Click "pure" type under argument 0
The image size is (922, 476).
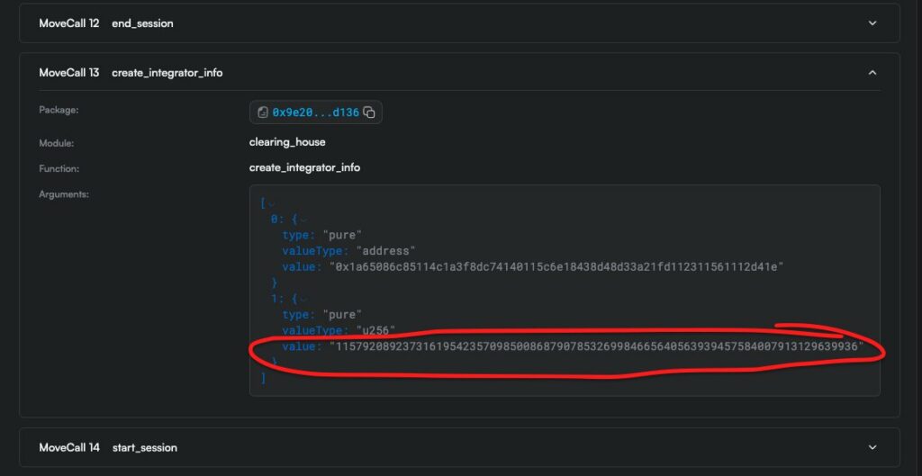(x=342, y=236)
